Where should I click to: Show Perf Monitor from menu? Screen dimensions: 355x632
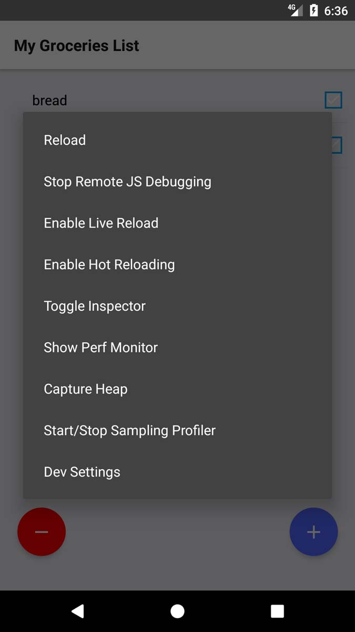(100, 348)
